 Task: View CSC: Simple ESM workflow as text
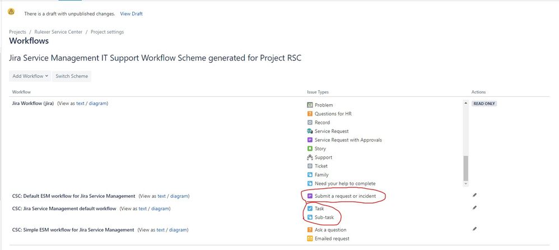(160, 230)
